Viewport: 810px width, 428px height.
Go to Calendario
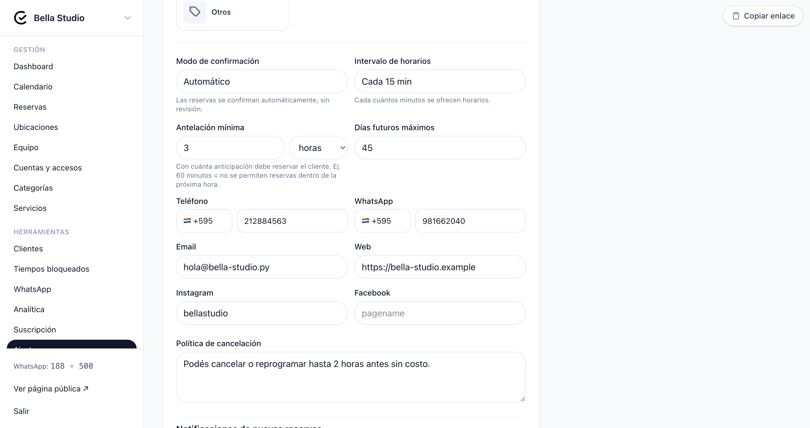pos(33,87)
